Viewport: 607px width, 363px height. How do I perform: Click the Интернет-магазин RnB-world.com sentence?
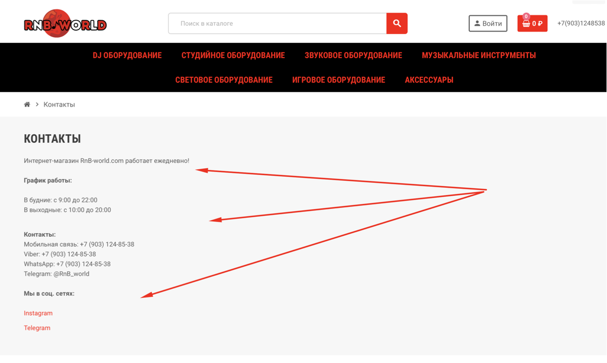click(x=107, y=161)
